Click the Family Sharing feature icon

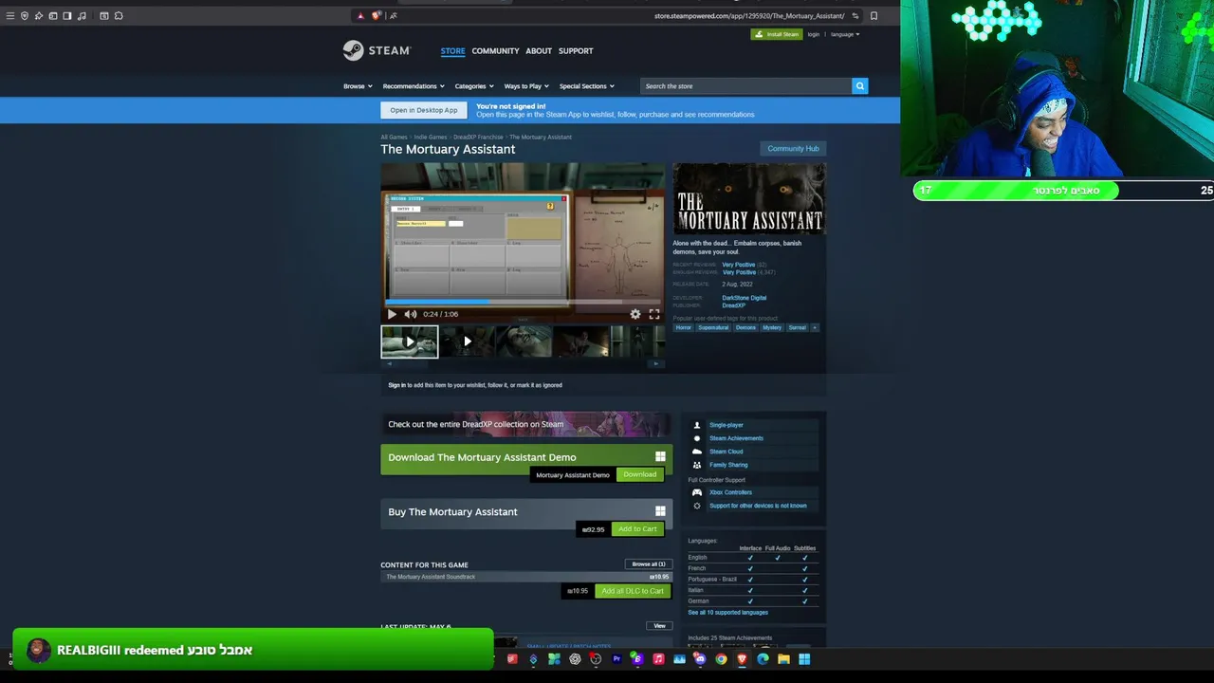[x=697, y=465]
